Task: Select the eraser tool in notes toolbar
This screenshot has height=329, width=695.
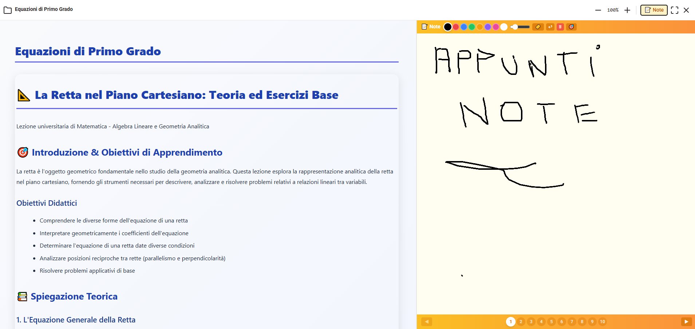Action: click(538, 27)
